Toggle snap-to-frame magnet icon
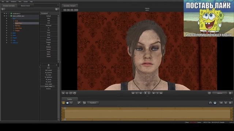 (215, 103)
